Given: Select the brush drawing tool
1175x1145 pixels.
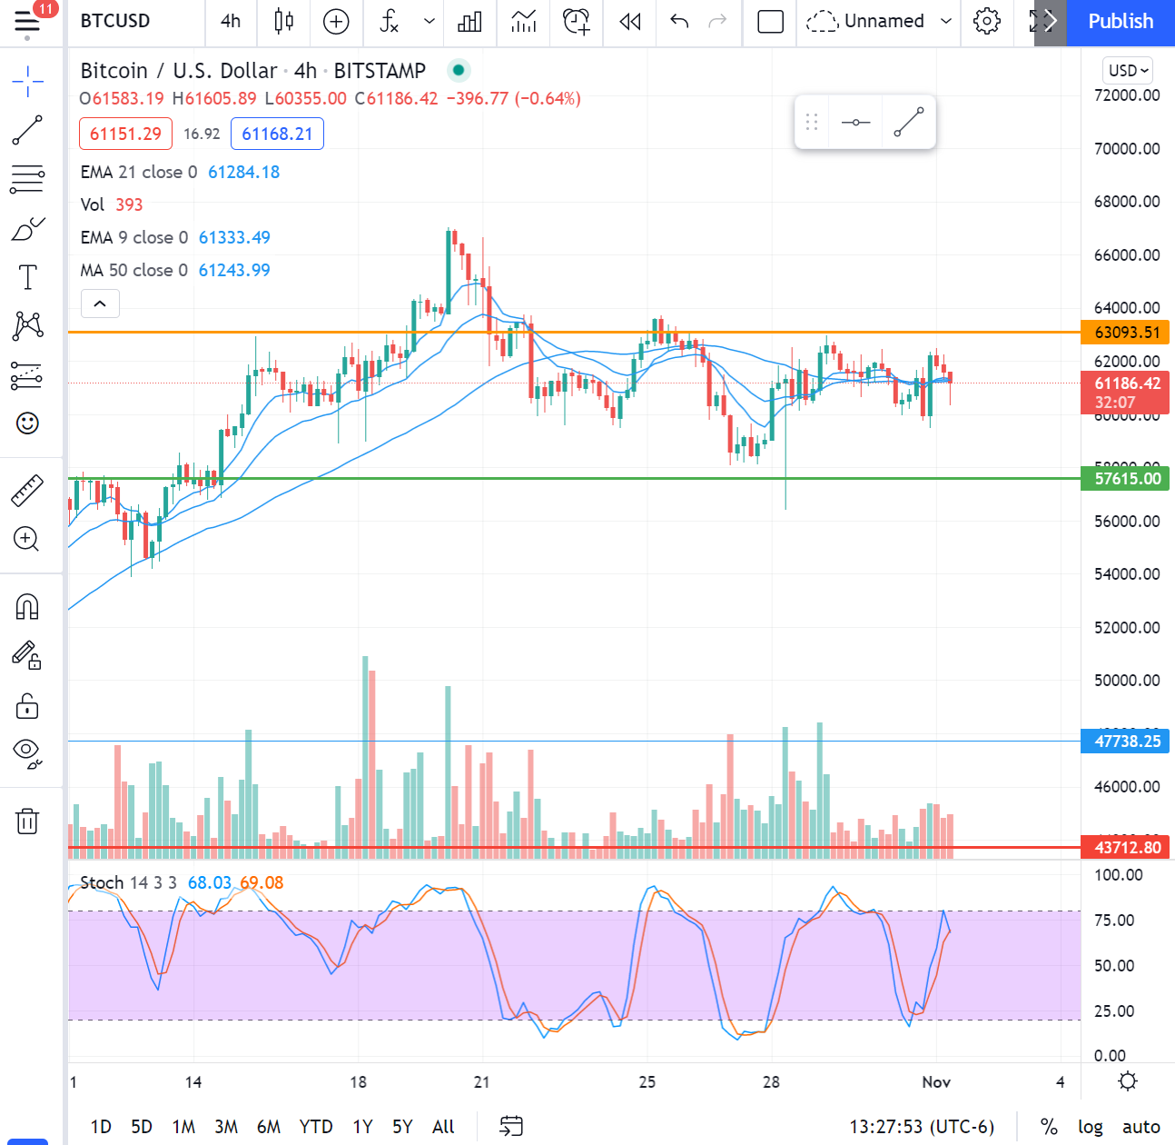Looking at the screenshot, I should coord(28,228).
